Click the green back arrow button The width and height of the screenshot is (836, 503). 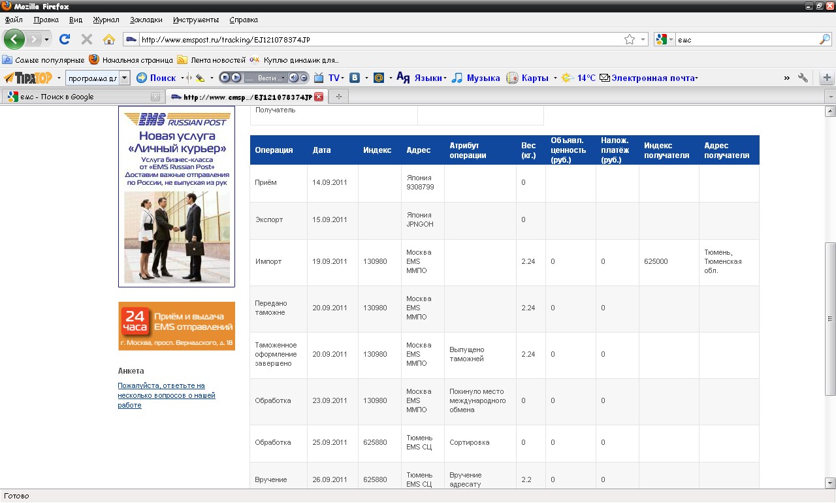(x=14, y=39)
